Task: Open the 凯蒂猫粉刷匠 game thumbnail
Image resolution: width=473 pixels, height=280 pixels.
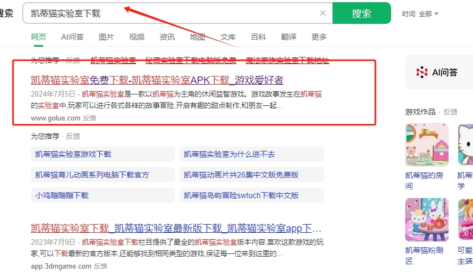Action: (427, 220)
